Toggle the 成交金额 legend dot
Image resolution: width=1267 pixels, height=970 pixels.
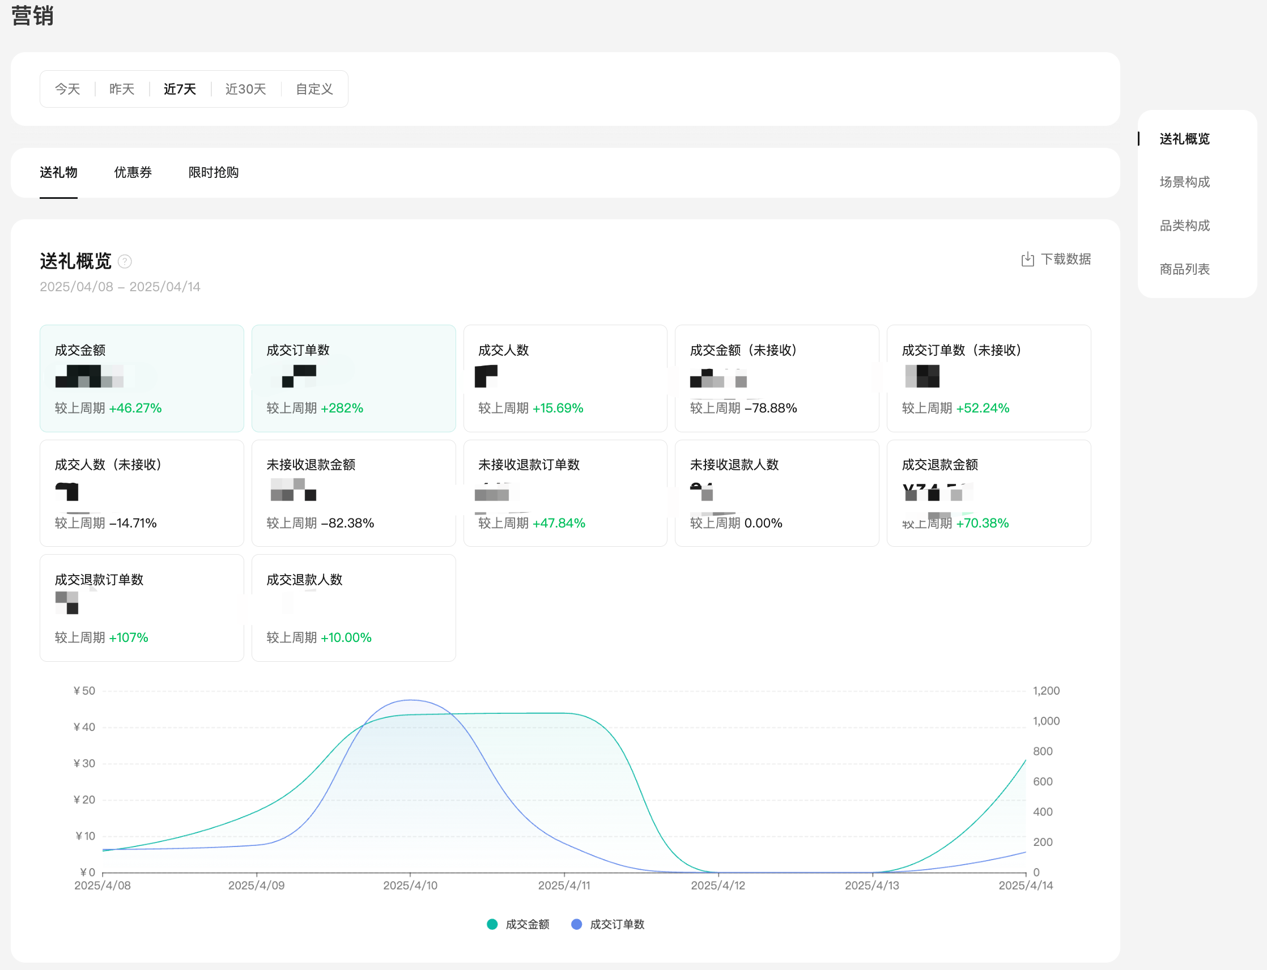click(x=492, y=924)
